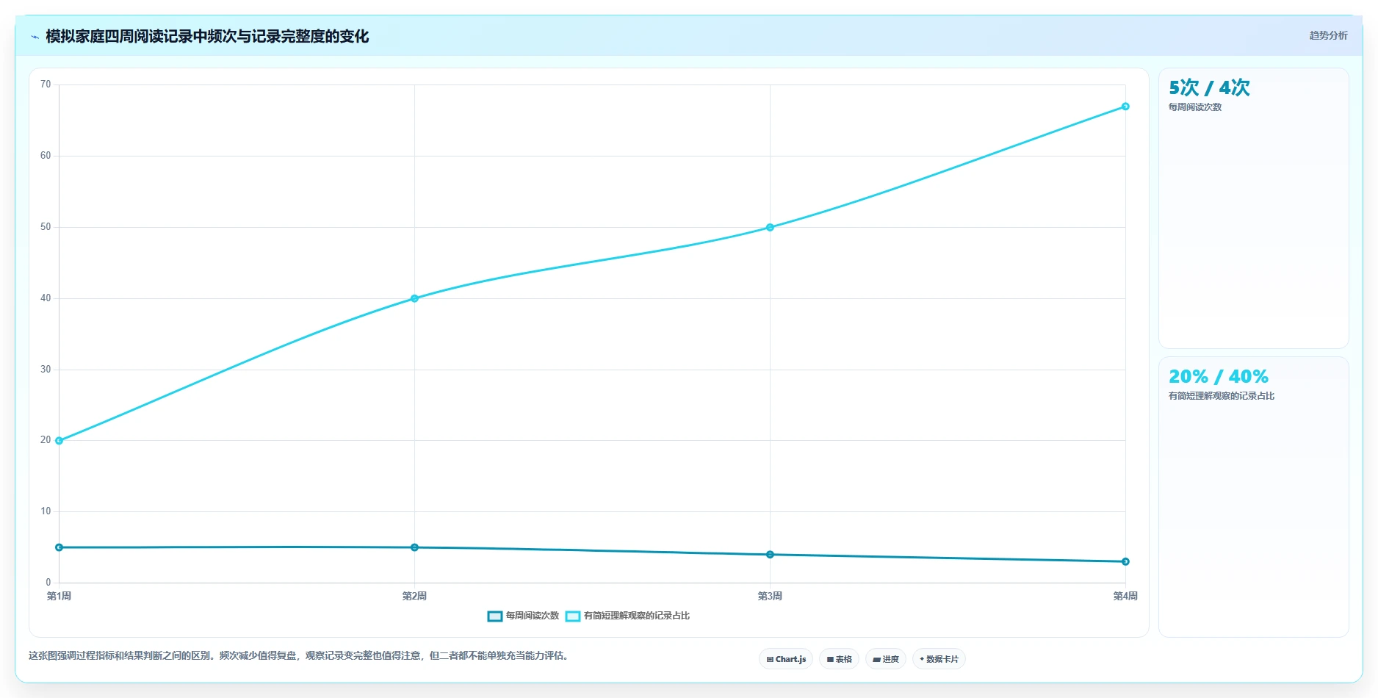The width and height of the screenshot is (1378, 698).
Task: Click the 趋势分析 label in header
Action: 1328,35
